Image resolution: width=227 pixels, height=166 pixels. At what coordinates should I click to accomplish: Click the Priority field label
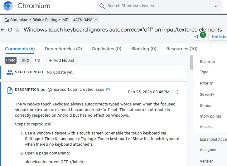tap(206, 83)
